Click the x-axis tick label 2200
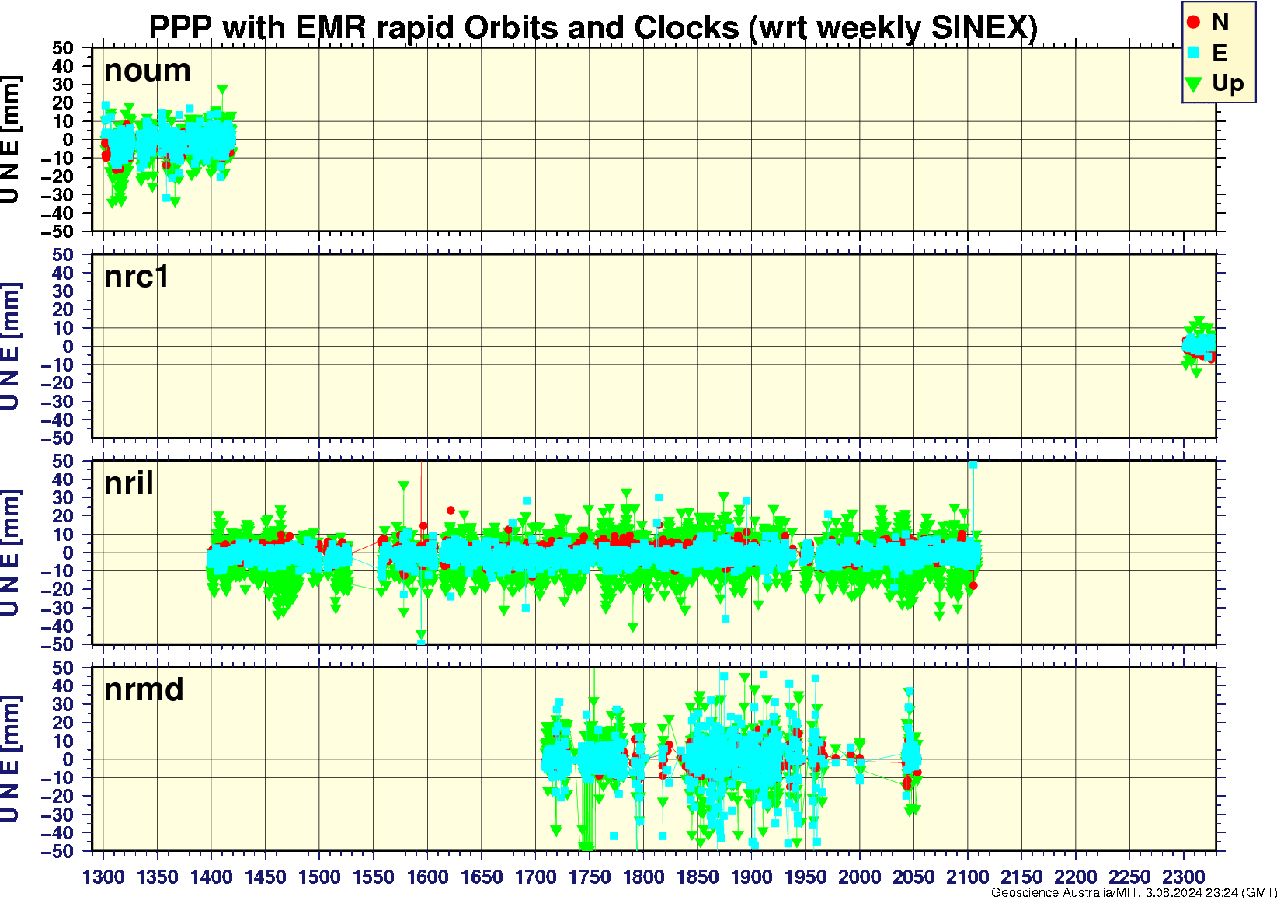 [1075, 877]
